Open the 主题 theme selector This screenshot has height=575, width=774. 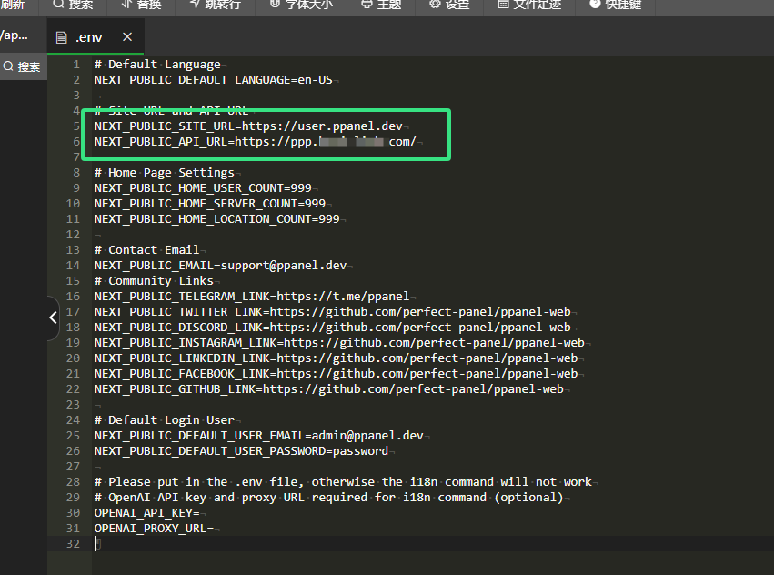click(x=367, y=5)
